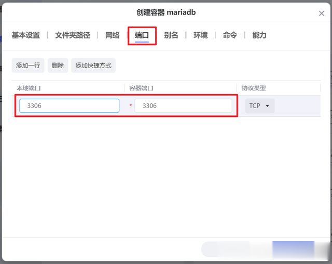Select the 端口 tab
Viewport: 332px width, 264px height.
pyautogui.click(x=142, y=35)
